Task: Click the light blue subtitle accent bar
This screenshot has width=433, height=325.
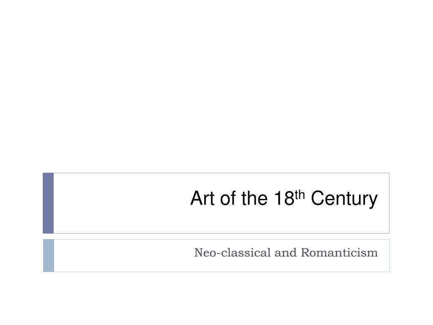Action: (49, 256)
